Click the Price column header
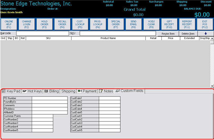This screenshot has height=140, width=214. [171, 38]
